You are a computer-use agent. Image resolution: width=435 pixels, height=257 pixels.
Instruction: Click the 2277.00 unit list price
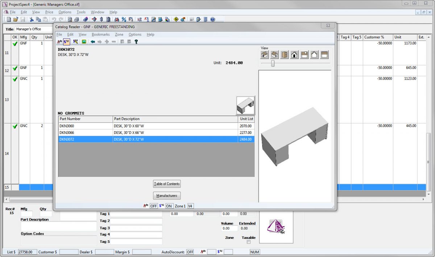[x=245, y=132]
